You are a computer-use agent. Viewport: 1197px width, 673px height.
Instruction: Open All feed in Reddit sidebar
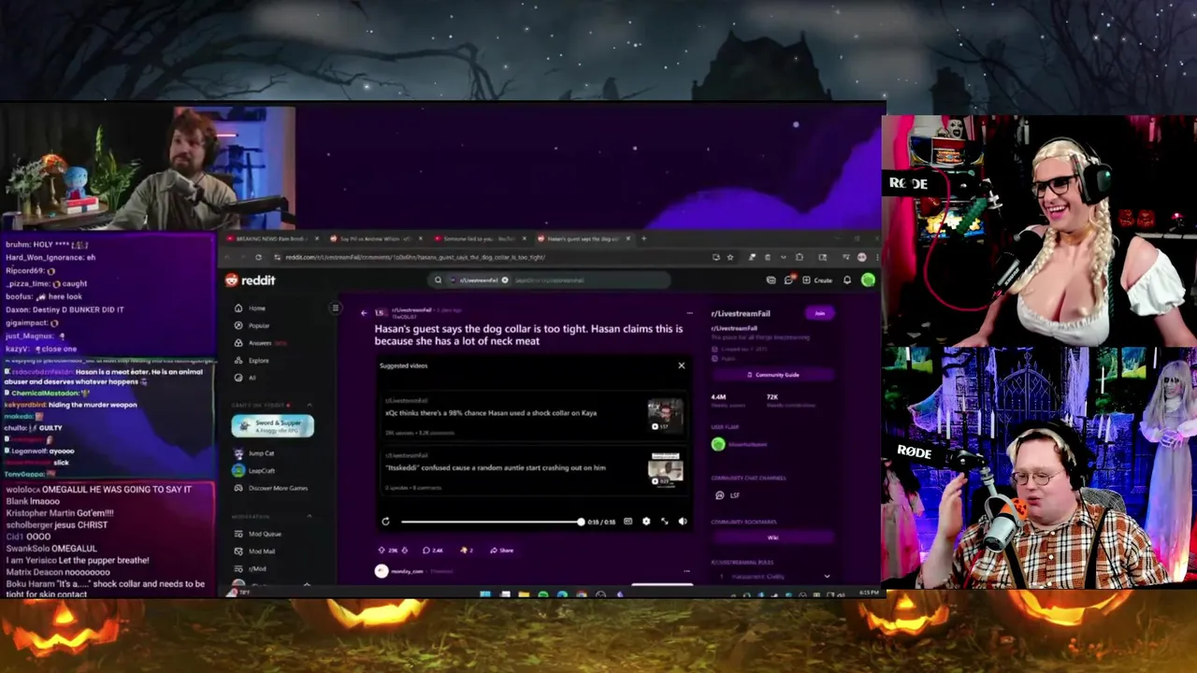(x=245, y=378)
